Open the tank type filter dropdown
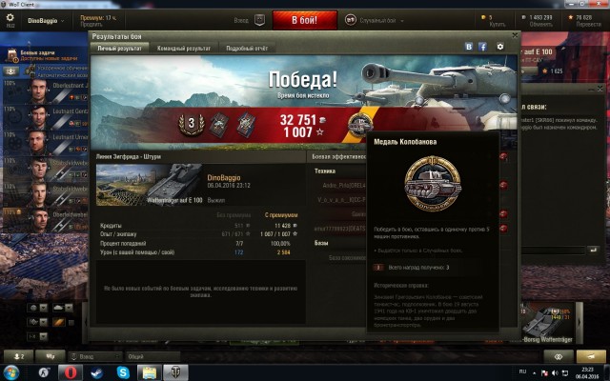Screen dimensions: 610x381 coord(63,308)
